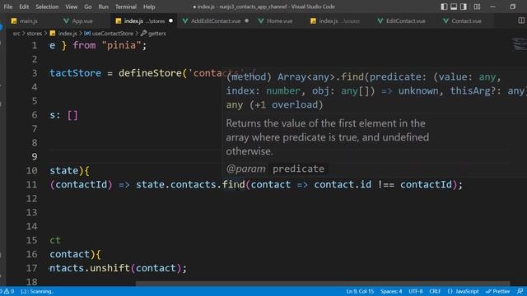Open the File menu

click(7, 7)
